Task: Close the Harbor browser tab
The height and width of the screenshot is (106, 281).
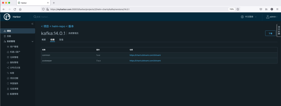Action: 48,3
